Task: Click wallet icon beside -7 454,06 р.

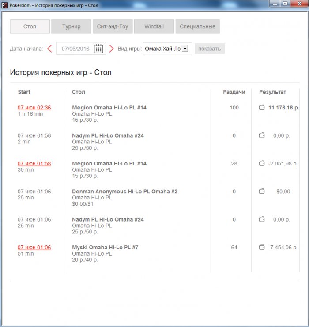Action: [262, 247]
